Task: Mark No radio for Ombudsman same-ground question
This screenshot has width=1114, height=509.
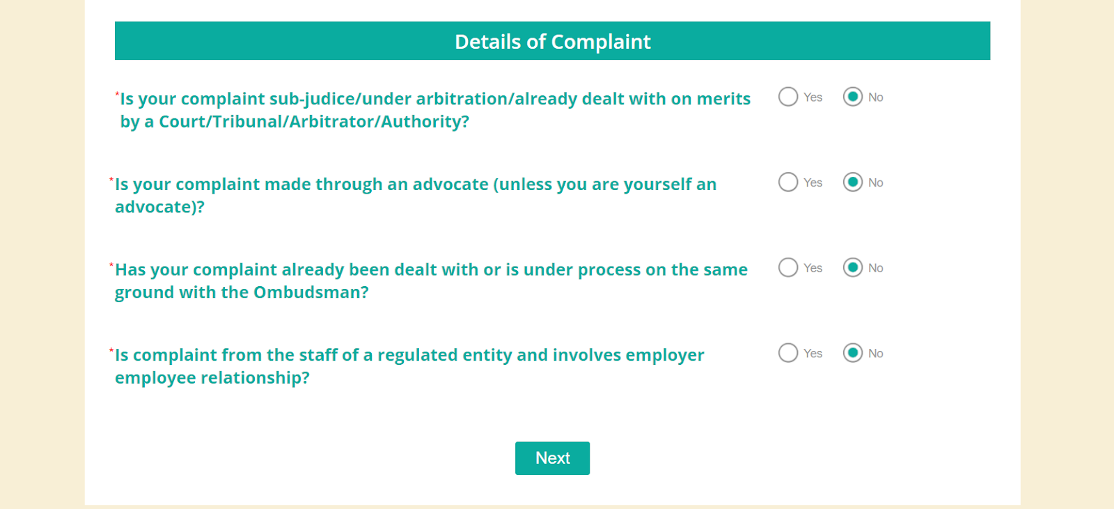Action: (x=853, y=268)
